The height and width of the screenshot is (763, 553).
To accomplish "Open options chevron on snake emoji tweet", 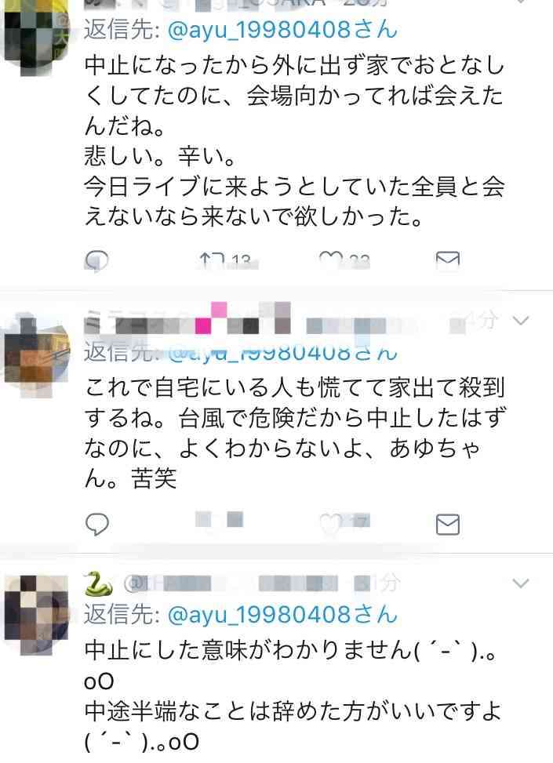I will tap(521, 583).
